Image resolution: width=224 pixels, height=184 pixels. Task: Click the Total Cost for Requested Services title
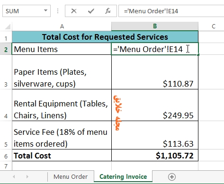click(105, 37)
